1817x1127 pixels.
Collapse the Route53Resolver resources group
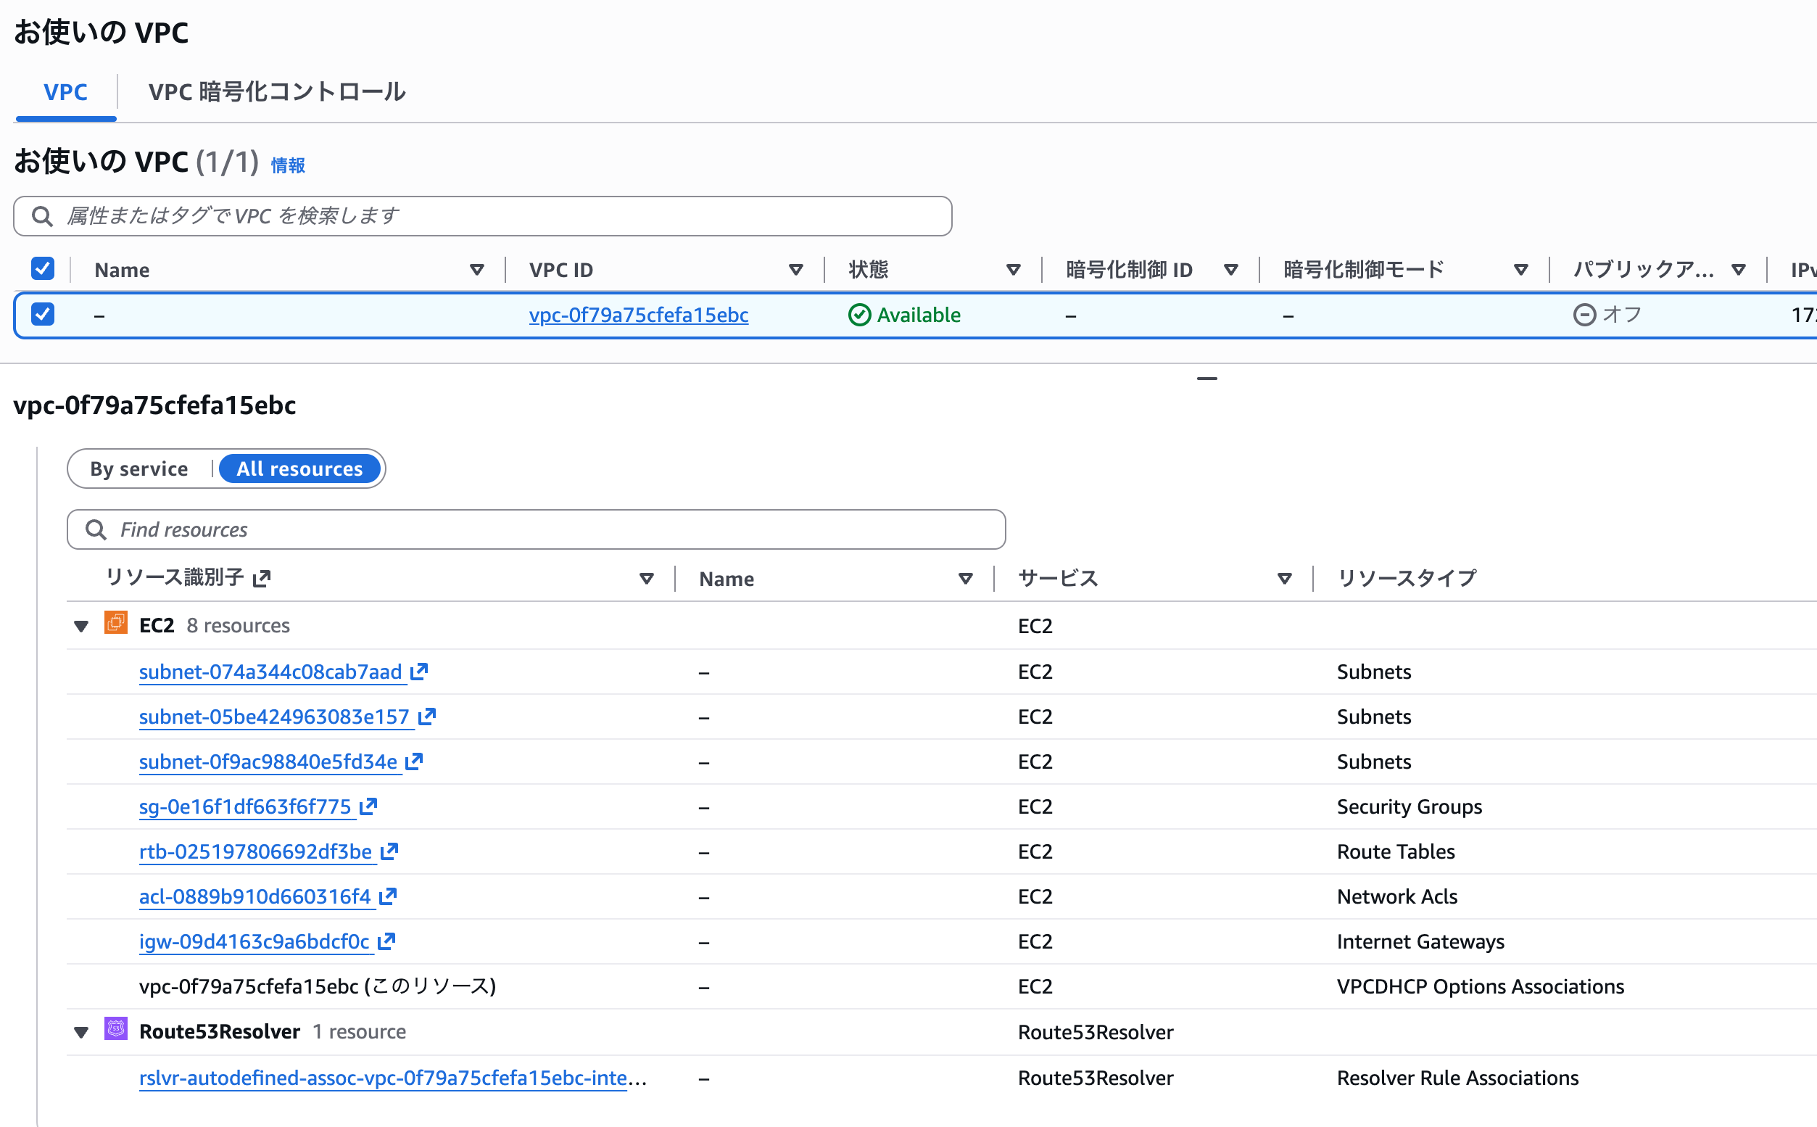[81, 1032]
